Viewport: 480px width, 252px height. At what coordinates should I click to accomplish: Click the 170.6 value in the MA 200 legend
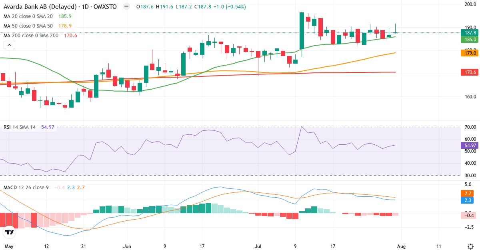(70, 36)
